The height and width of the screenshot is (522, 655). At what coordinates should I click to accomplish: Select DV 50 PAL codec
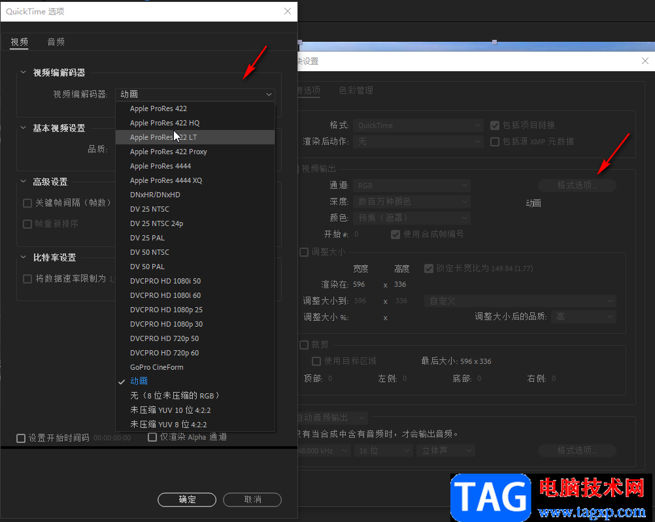point(195,267)
